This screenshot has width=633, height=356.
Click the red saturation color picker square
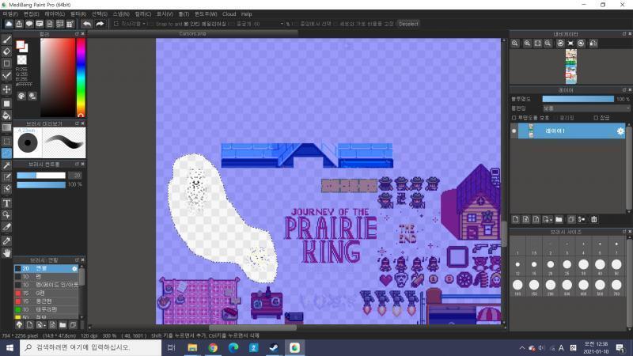pyautogui.click(x=58, y=78)
